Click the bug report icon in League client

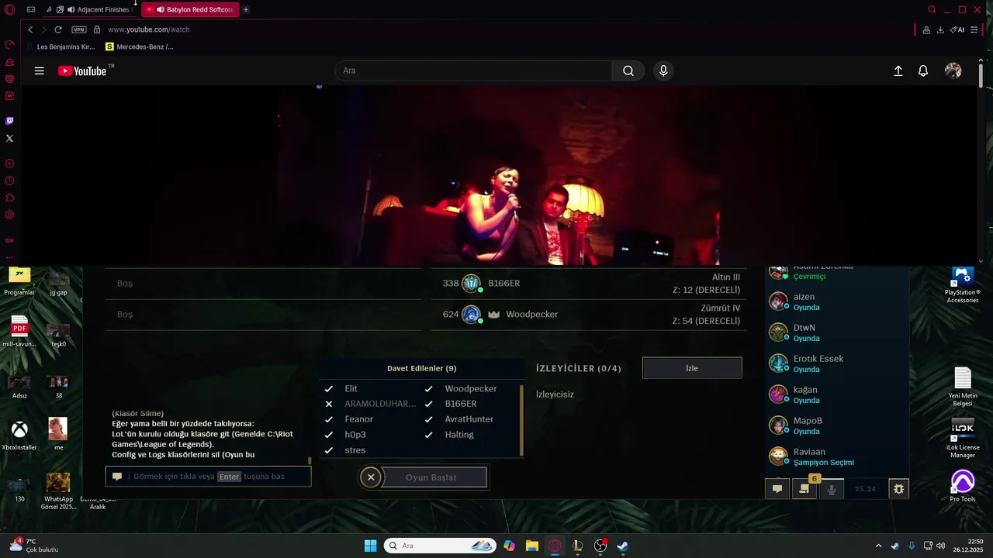tap(898, 489)
